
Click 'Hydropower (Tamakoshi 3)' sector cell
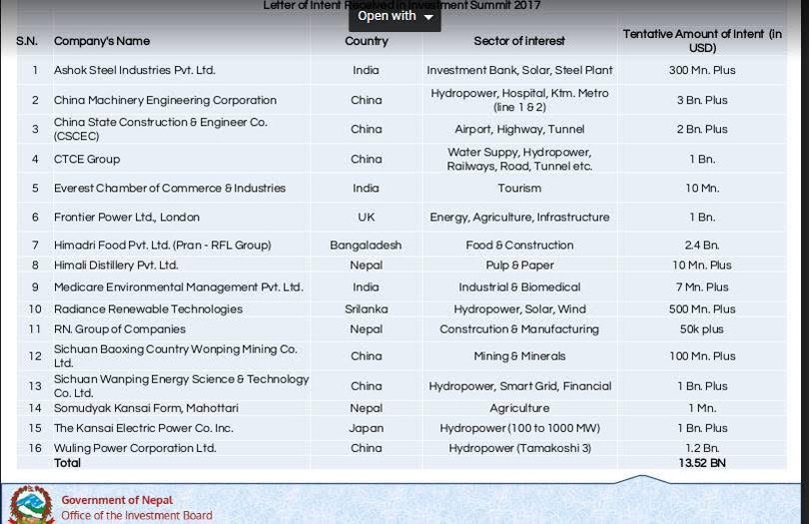[x=519, y=448]
